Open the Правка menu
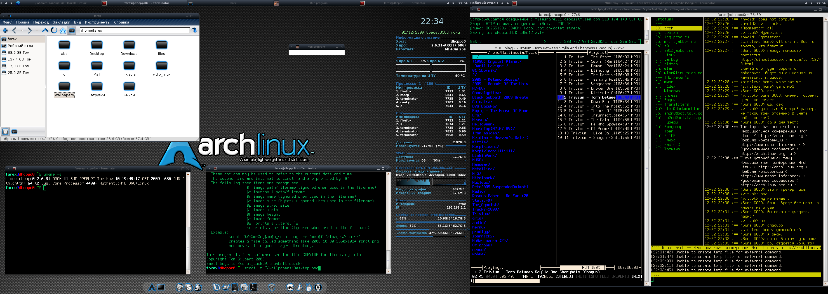 [x=22, y=22]
